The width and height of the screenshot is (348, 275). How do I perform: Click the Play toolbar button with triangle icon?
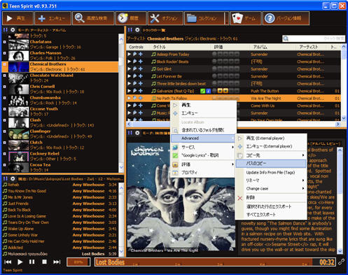click(x=18, y=18)
